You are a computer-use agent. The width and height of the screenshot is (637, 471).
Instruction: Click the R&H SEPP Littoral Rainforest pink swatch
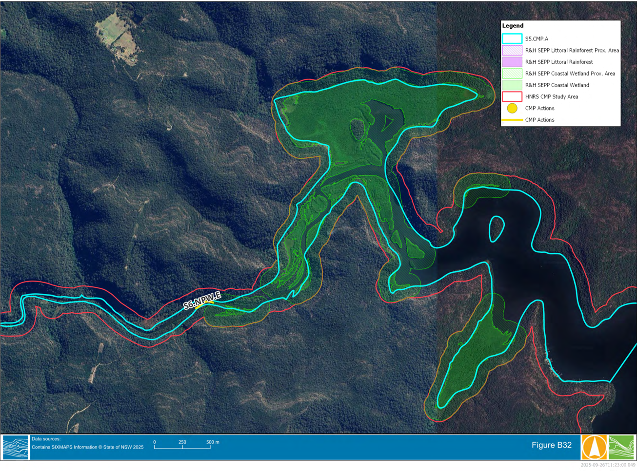(512, 62)
